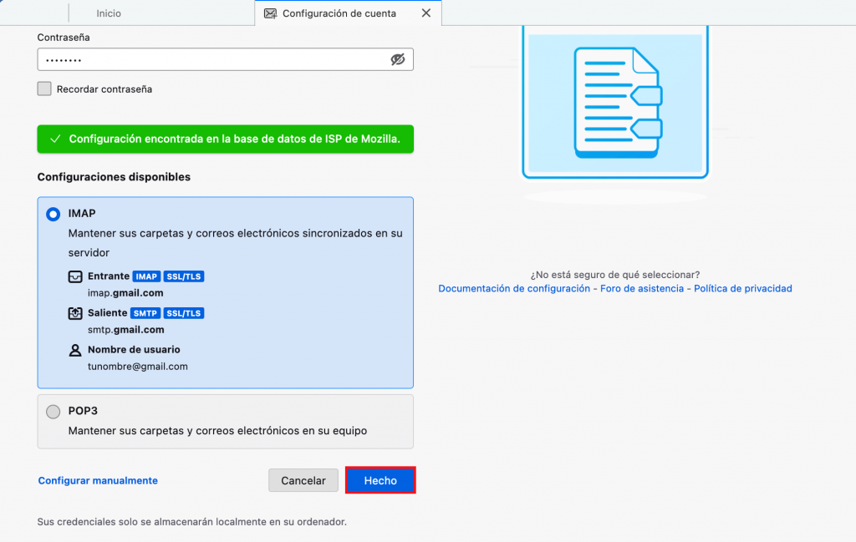The height and width of the screenshot is (542, 856).
Task: Click the Hecho button
Action: coord(380,480)
